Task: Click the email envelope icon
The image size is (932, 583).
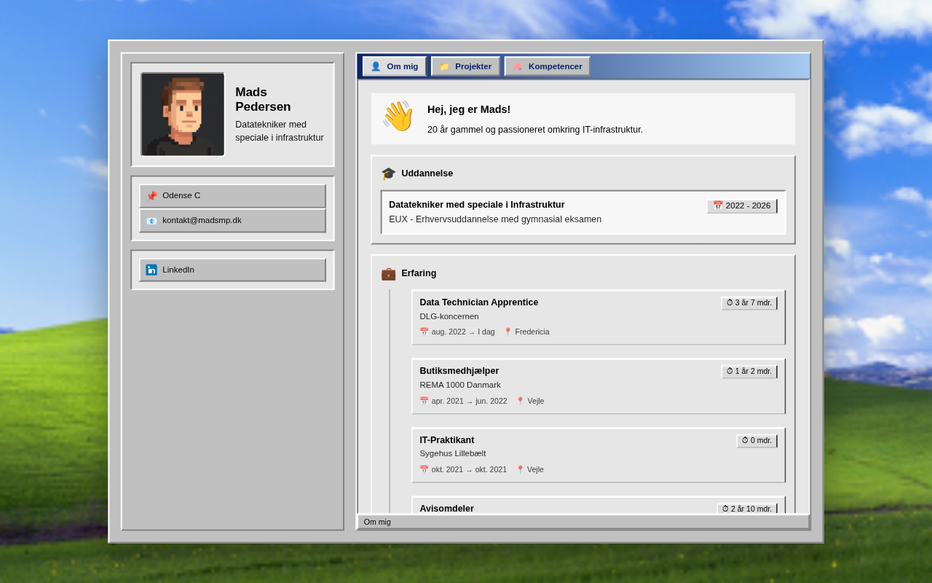Action: (x=151, y=221)
